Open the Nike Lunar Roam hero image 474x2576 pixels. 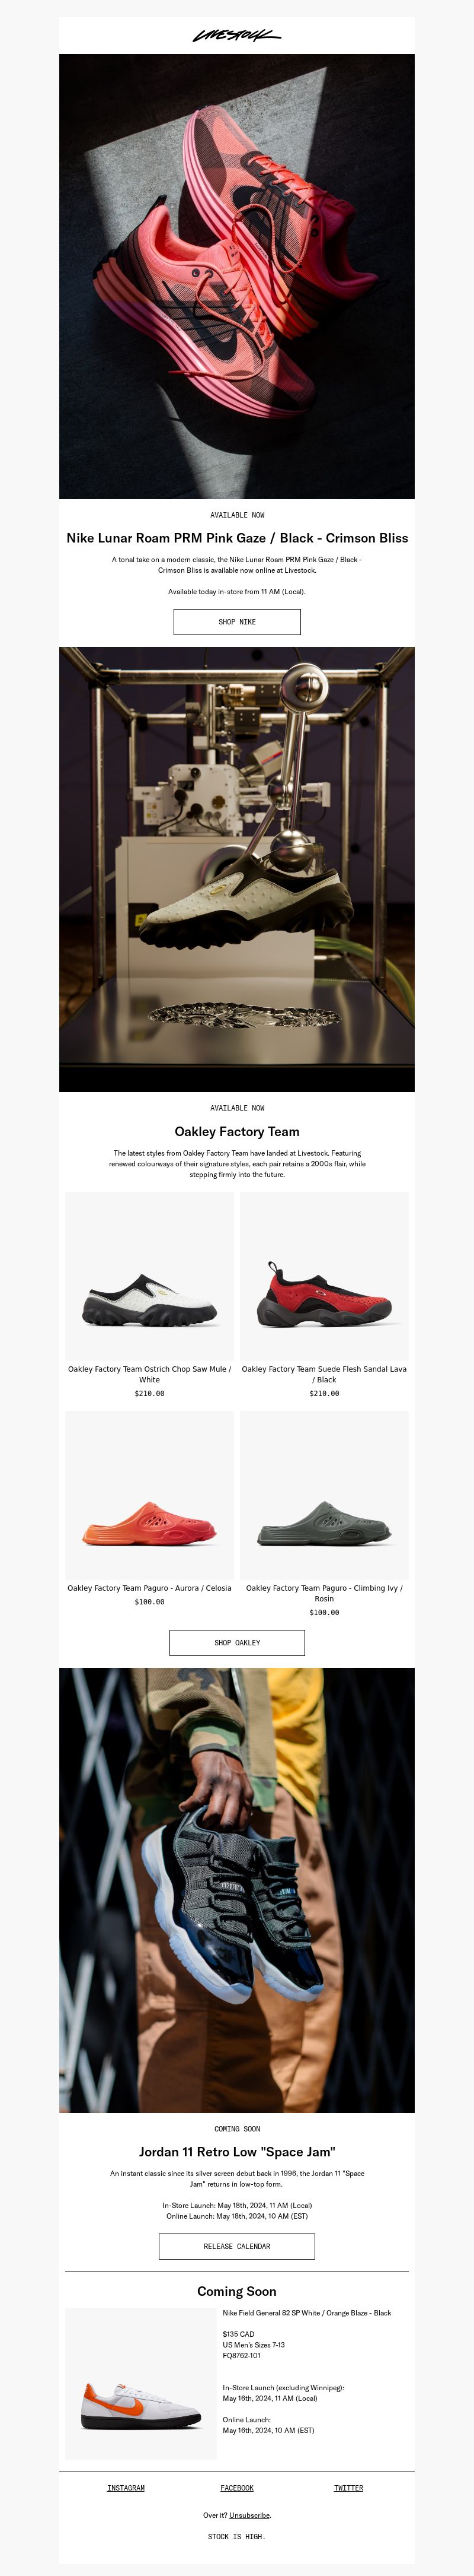point(236,276)
